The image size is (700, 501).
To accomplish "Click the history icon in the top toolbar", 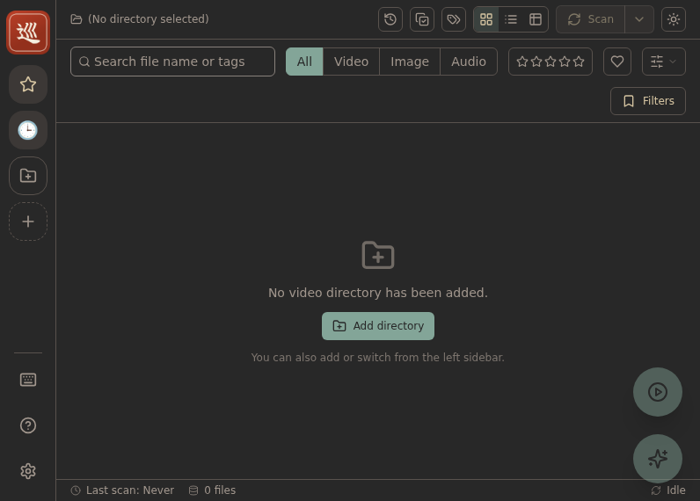I will (390, 19).
